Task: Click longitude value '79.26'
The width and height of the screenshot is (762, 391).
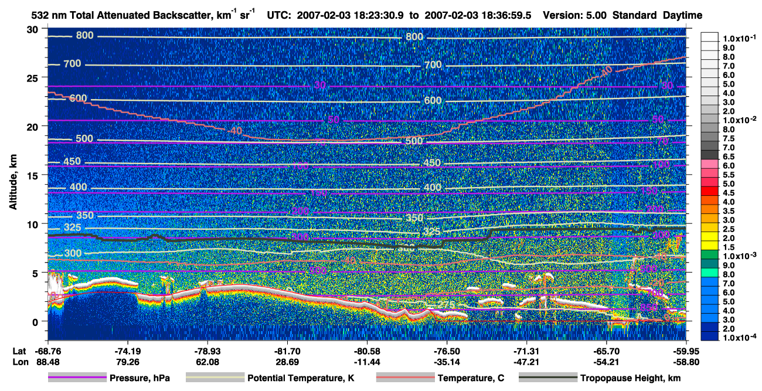Action: coord(127,362)
